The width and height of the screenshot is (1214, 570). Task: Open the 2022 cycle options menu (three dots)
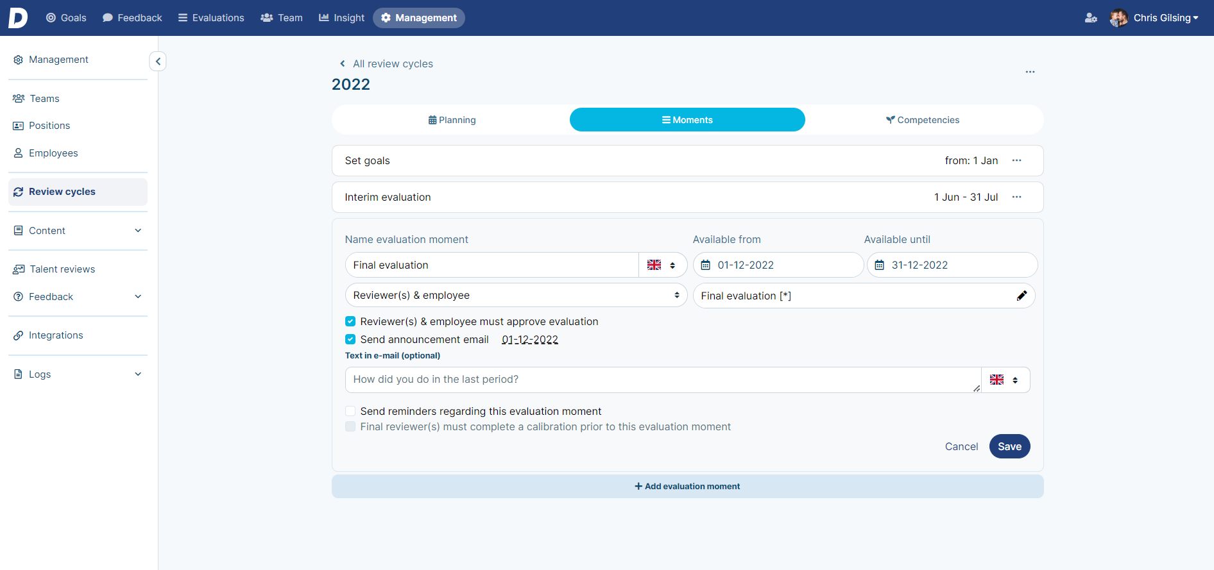click(1030, 72)
